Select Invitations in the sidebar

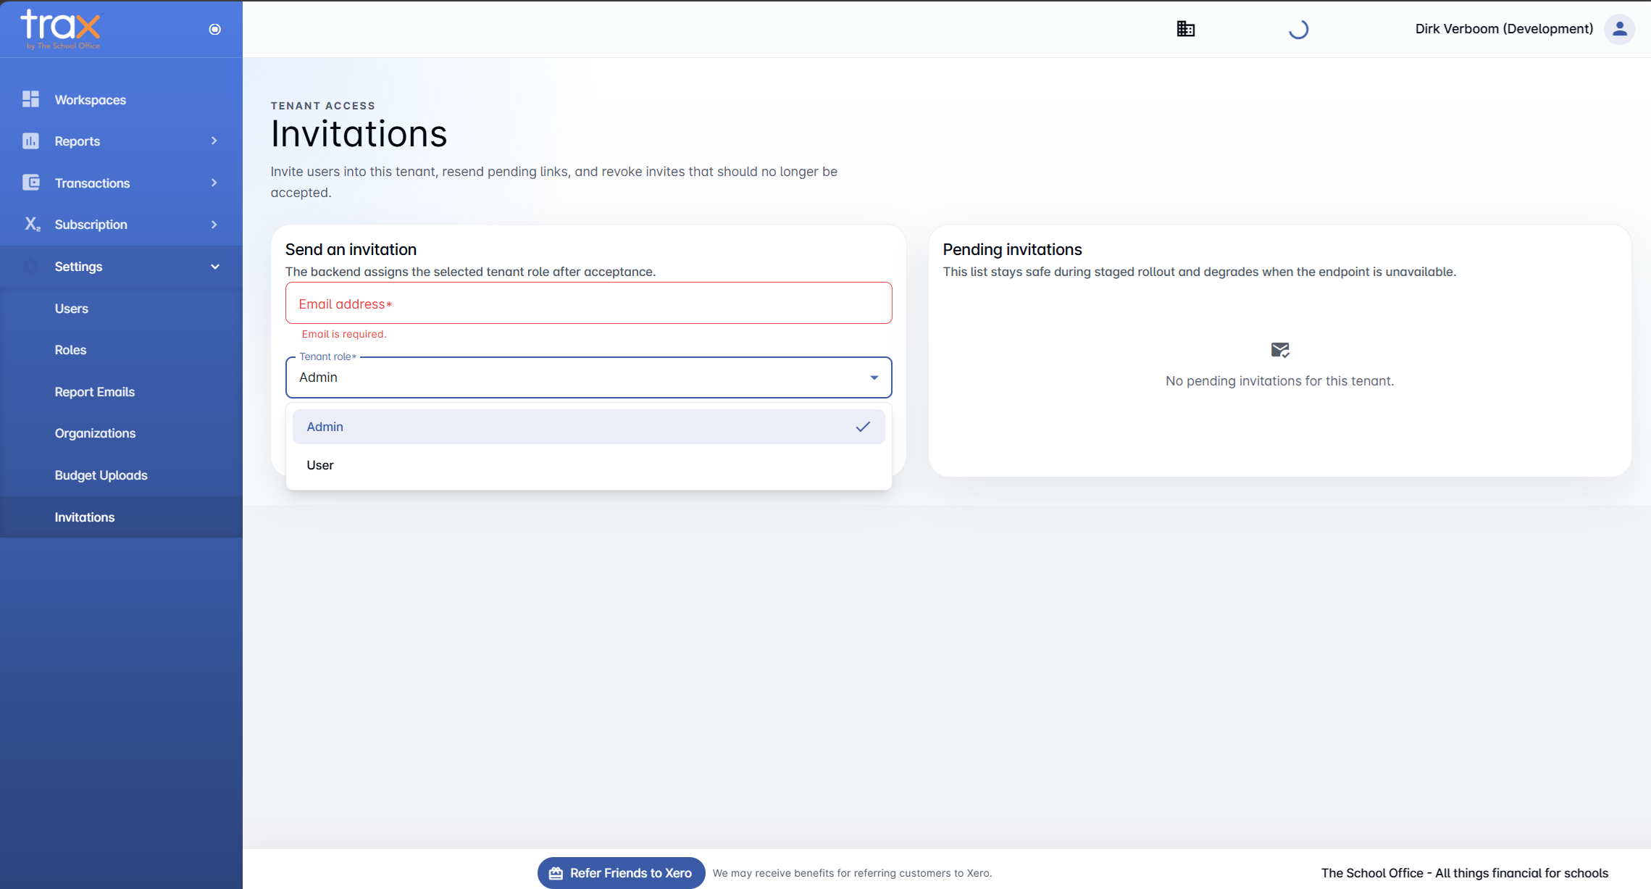[x=121, y=517]
